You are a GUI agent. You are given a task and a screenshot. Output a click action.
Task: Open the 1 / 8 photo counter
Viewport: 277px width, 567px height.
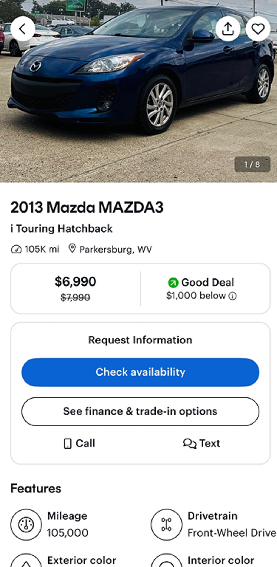click(x=252, y=164)
